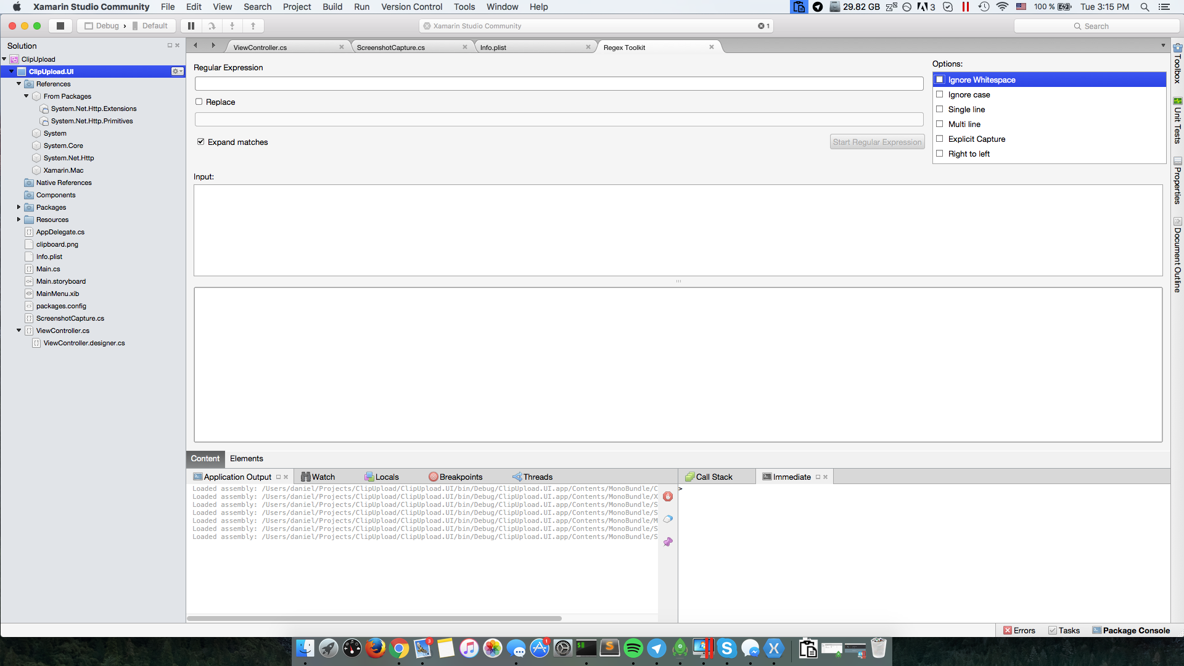Screen dimensions: 1184x666
Task: Click the Step Over debugger icon
Action: point(212,26)
